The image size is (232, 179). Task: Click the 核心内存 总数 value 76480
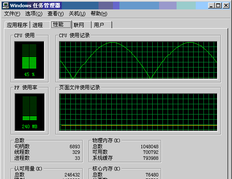tap(152, 175)
